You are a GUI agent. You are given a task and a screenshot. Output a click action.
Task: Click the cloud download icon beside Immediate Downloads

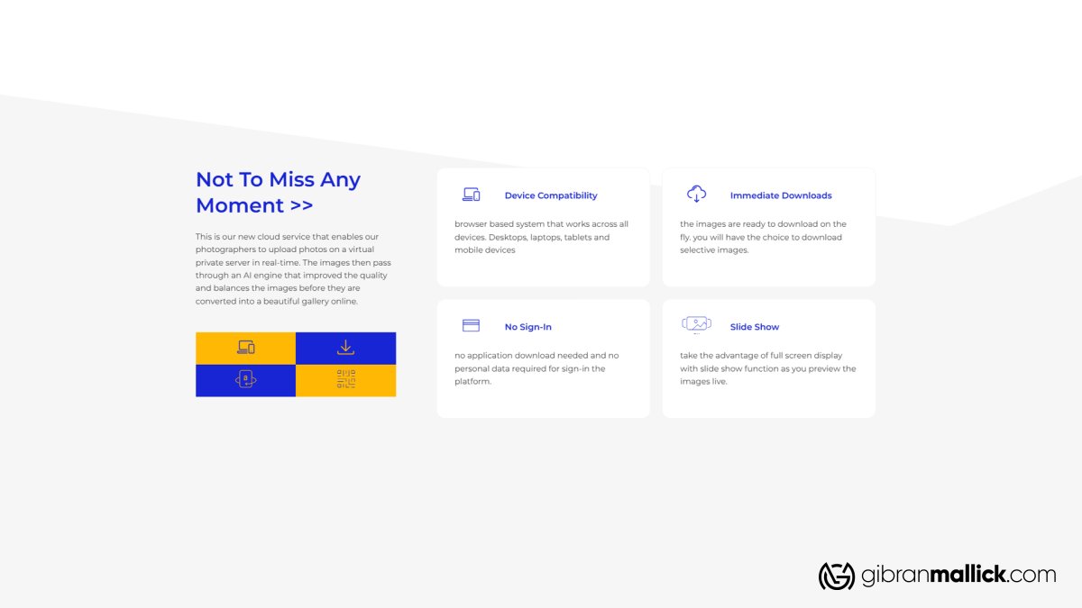696,194
